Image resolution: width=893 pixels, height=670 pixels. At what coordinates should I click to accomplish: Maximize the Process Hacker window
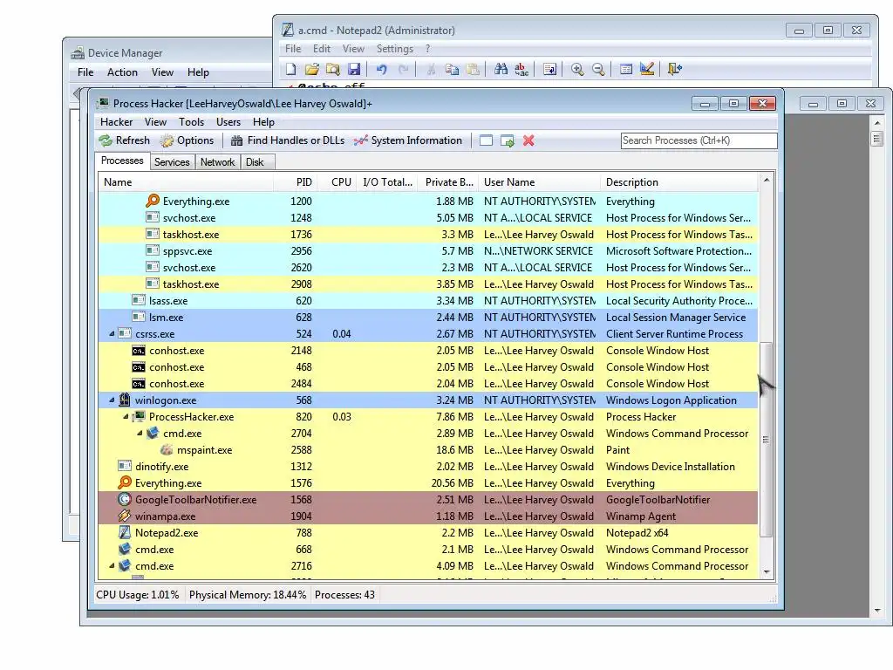pyautogui.click(x=733, y=103)
